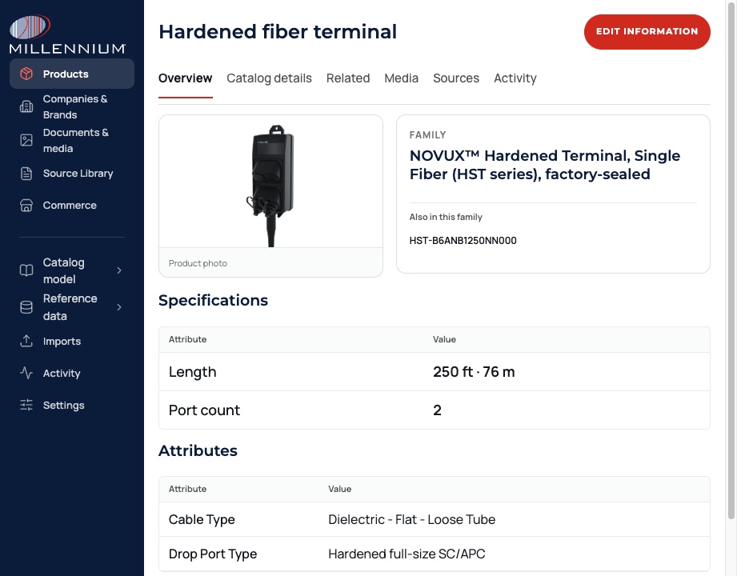Screen dimensions: 737x576
Task: Open the NOVUX Hardened Terminal family title
Action: click(544, 165)
